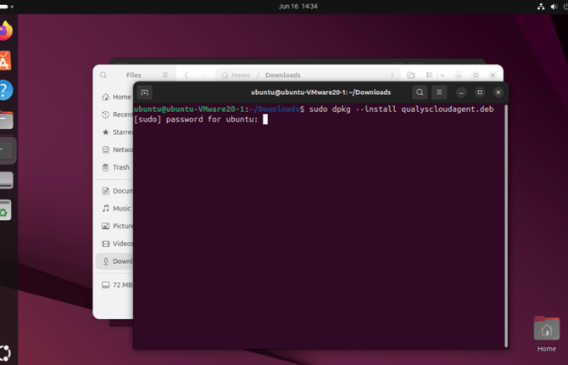Image resolution: width=568 pixels, height=365 pixels.
Task: Open Documents in the Files sidebar
Action: [x=115, y=191]
